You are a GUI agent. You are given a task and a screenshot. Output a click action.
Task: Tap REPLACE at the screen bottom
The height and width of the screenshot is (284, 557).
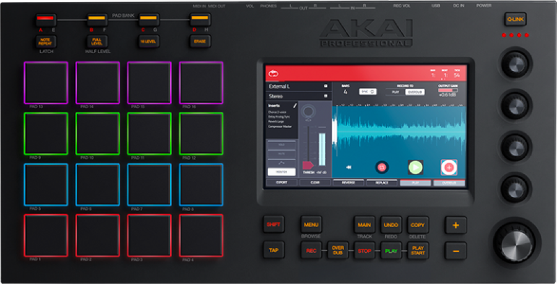tap(382, 182)
